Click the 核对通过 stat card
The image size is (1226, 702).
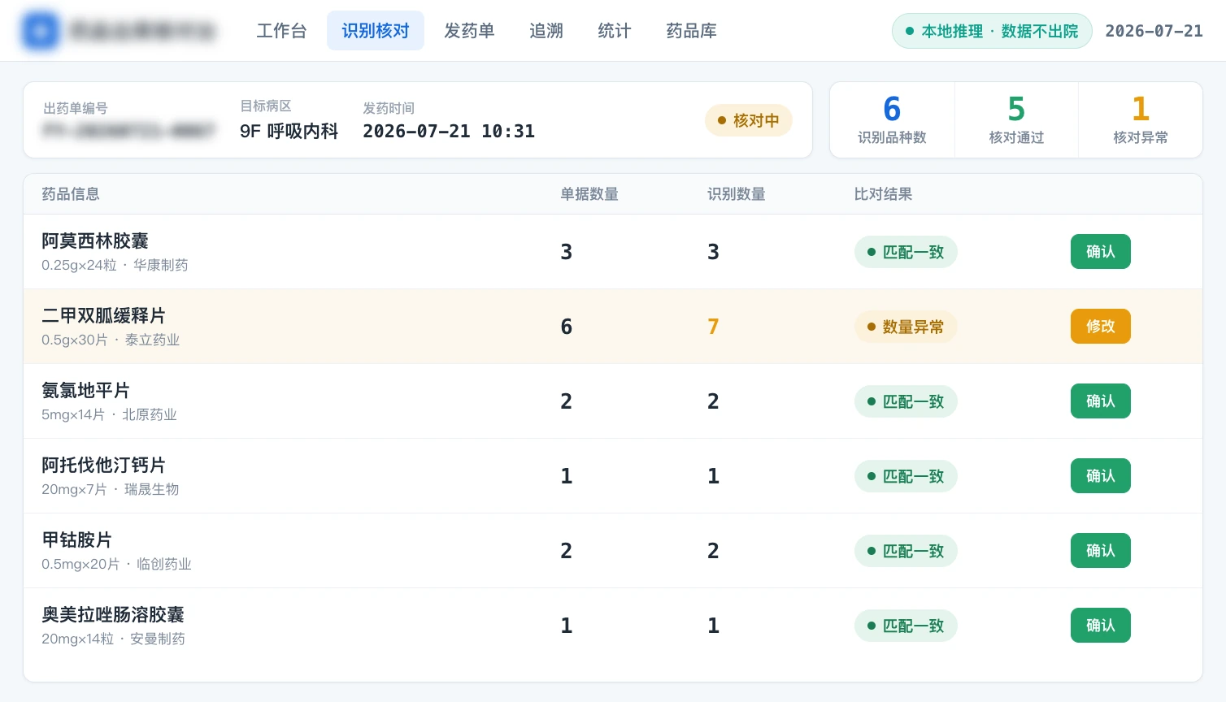(1016, 119)
